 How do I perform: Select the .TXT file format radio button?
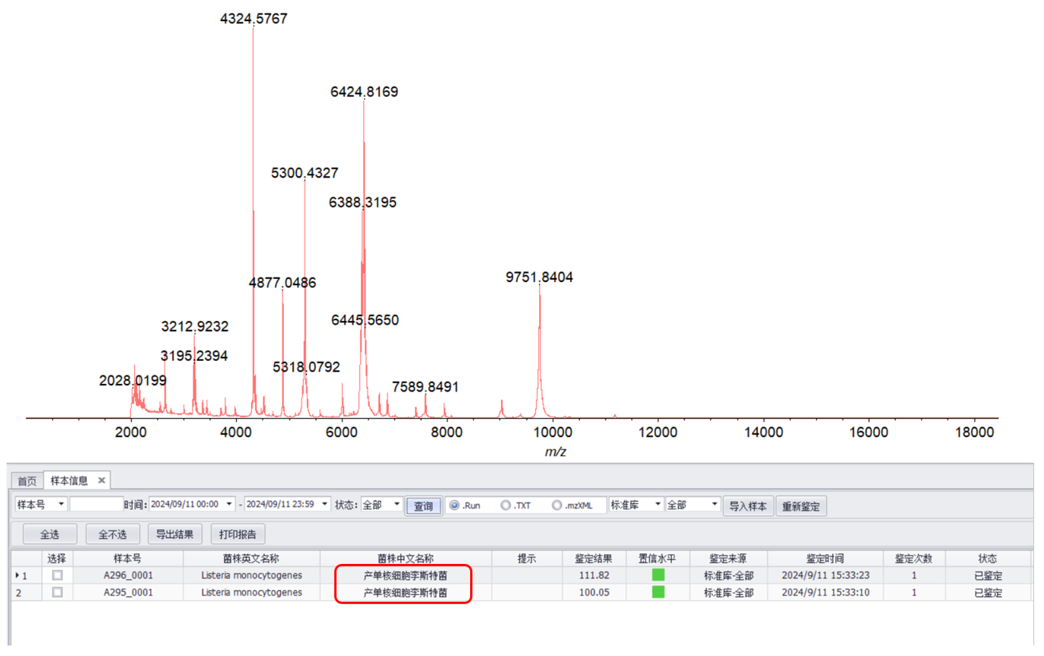(x=506, y=505)
